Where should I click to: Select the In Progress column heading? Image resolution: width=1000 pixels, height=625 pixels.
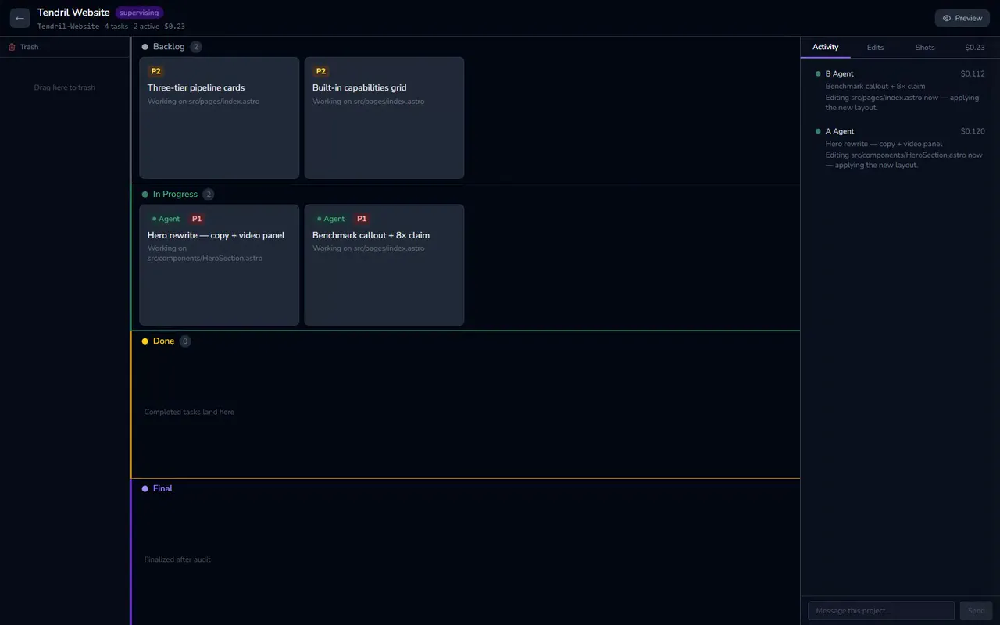click(x=175, y=195)
